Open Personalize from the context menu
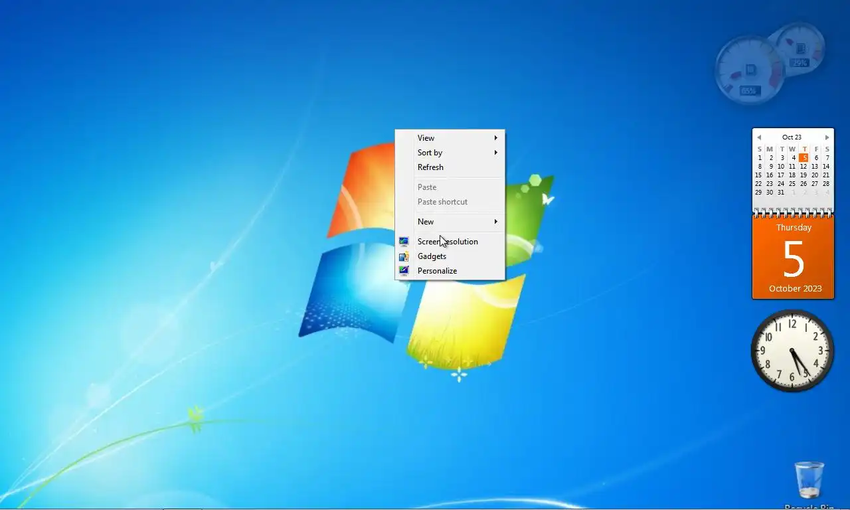This screenshot has height=510, width=850. click(450, 271)
